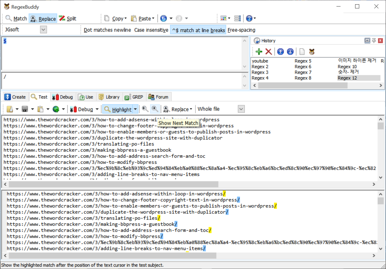Click the blank page icon in History
The height and width of the screenshot is (269, 386).
[x=302, y=52]
